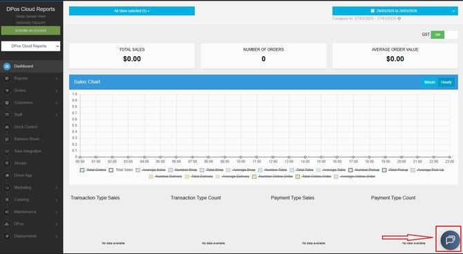The image size is (463, 254).
Task: Click the DPos sidebar icon
Action: tap(7, 224)
